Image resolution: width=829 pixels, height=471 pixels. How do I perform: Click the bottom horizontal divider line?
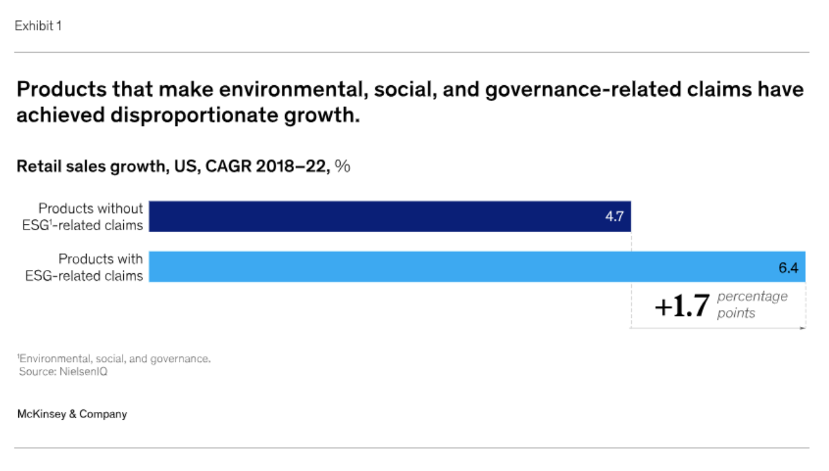coord(412,448)
